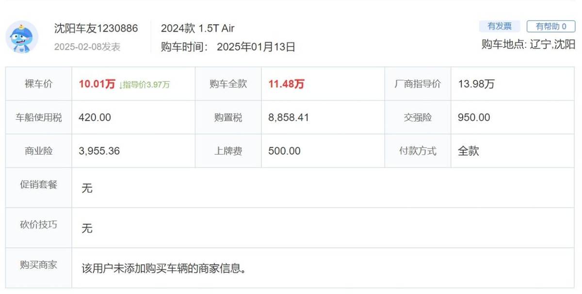Click the 促销套餐 row label
Image resolution: width=582 pixels, height=294 pixels.
(38, 185)
